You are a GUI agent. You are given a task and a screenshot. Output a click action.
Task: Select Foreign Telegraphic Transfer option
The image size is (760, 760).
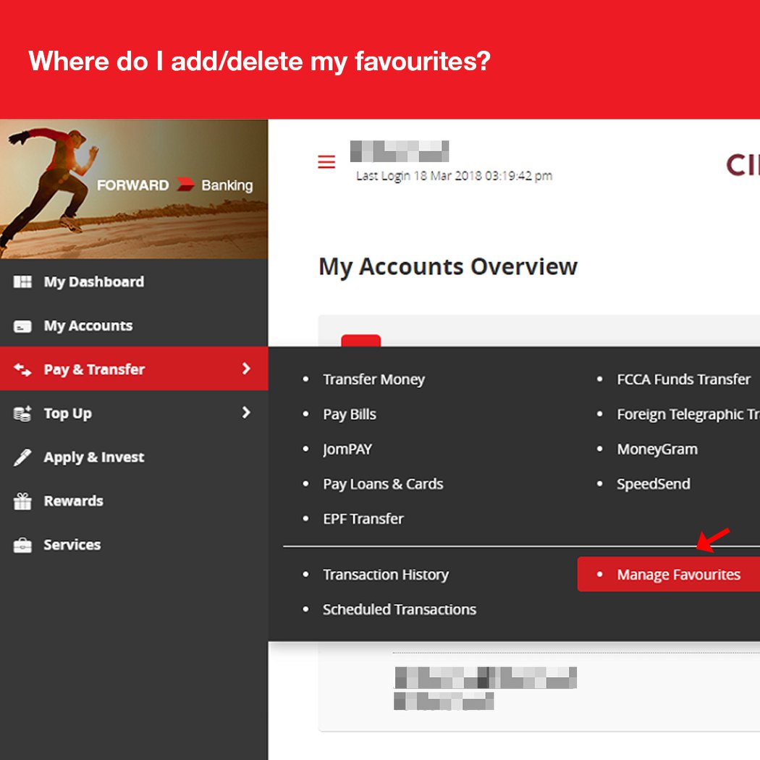tap(688, 415)
